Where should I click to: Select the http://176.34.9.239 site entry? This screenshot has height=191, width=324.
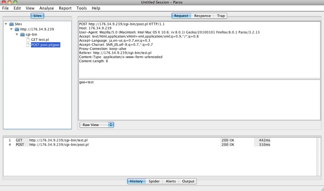click(x=37, y=29)
